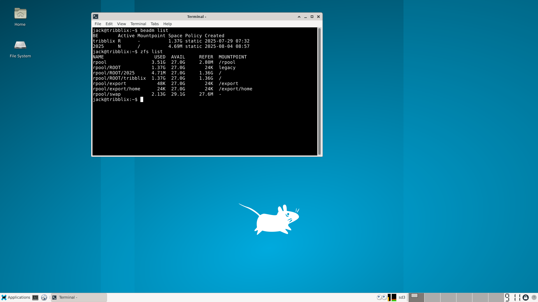Minimize the Terminal window
Image resolution: width=538 pixels, height=302 pixels.
coord(305,17)
